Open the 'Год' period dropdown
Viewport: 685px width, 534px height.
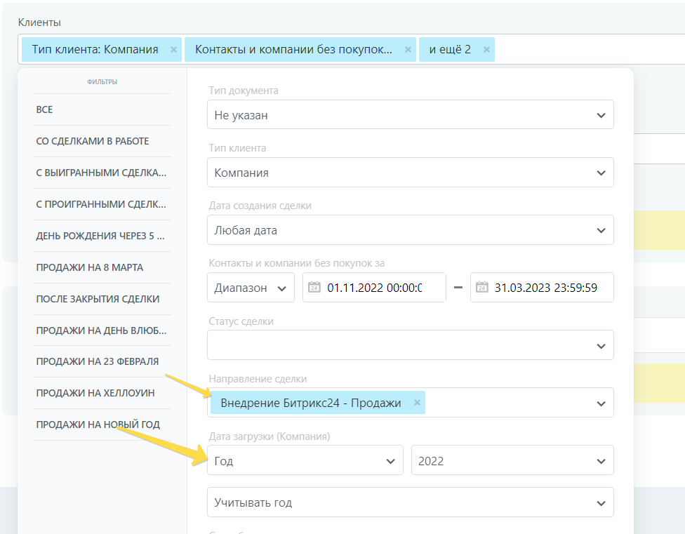305,461
